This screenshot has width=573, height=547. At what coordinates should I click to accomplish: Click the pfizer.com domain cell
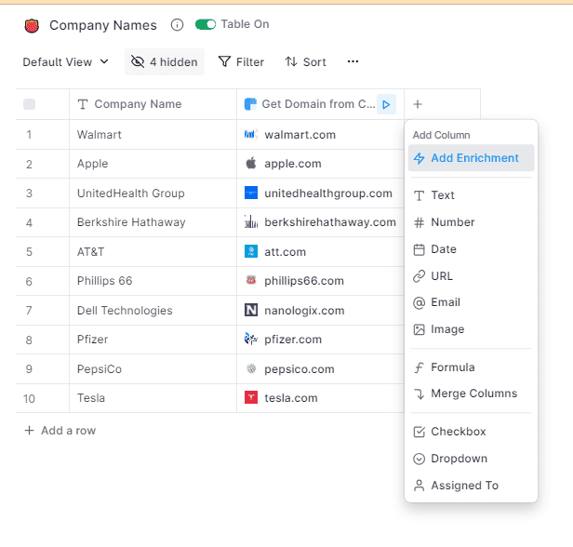(320, 340)
